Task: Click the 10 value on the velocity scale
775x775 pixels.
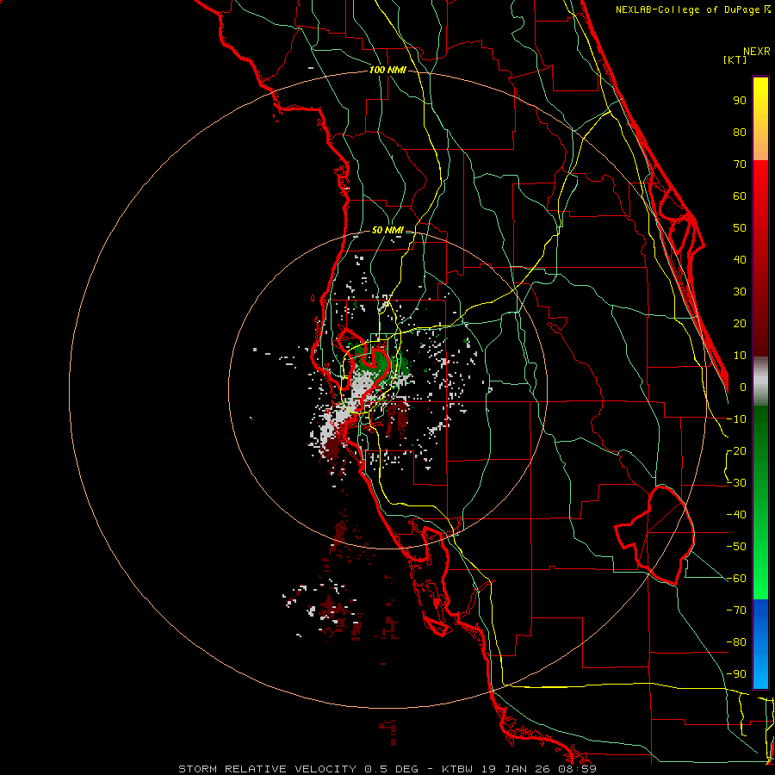Action: point(740,356)
